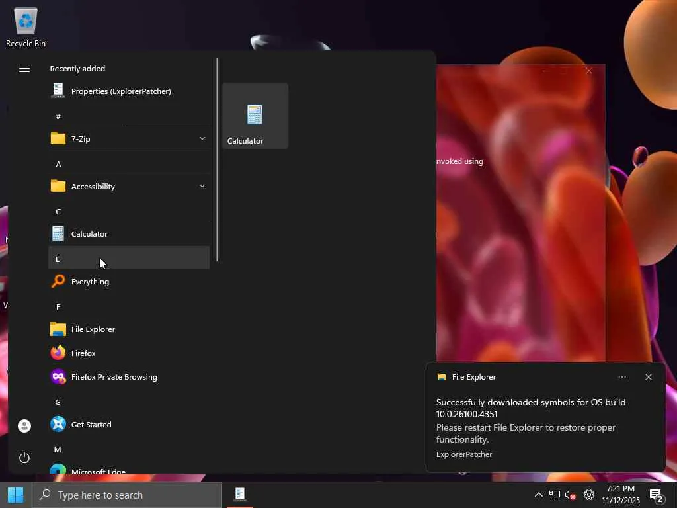Image resolution: width=677 pixels, height=508 pixels.
Task: Launch Firefox from the app list
Action: 129,353
